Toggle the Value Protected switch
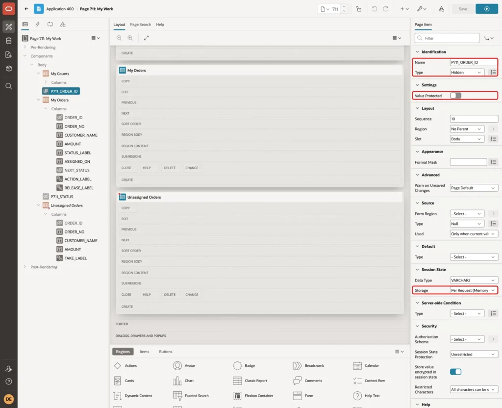Image resolution: width=502 pixels, height=408 pixels. click(455, 96)
